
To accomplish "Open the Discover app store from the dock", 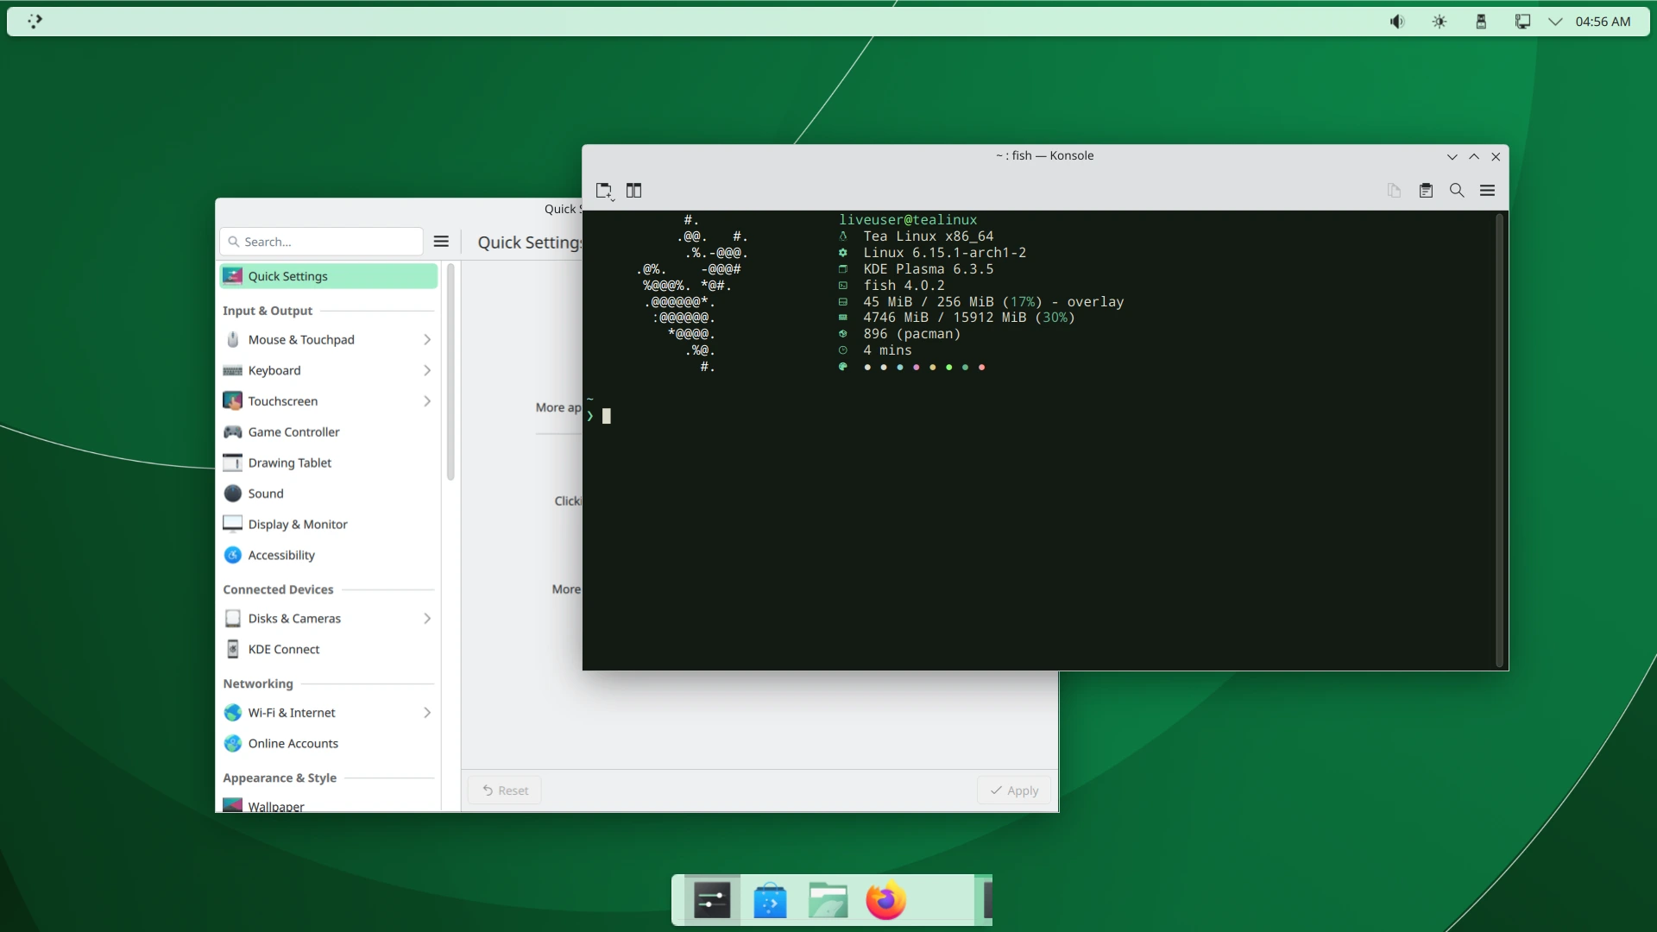I will [x=769, y=899].
